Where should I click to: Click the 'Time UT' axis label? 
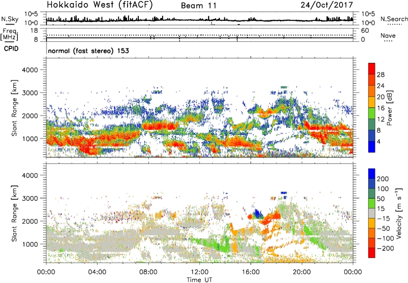(199, 280)
